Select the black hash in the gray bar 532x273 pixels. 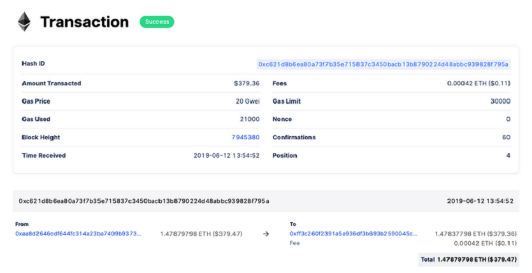coord(144,201)
